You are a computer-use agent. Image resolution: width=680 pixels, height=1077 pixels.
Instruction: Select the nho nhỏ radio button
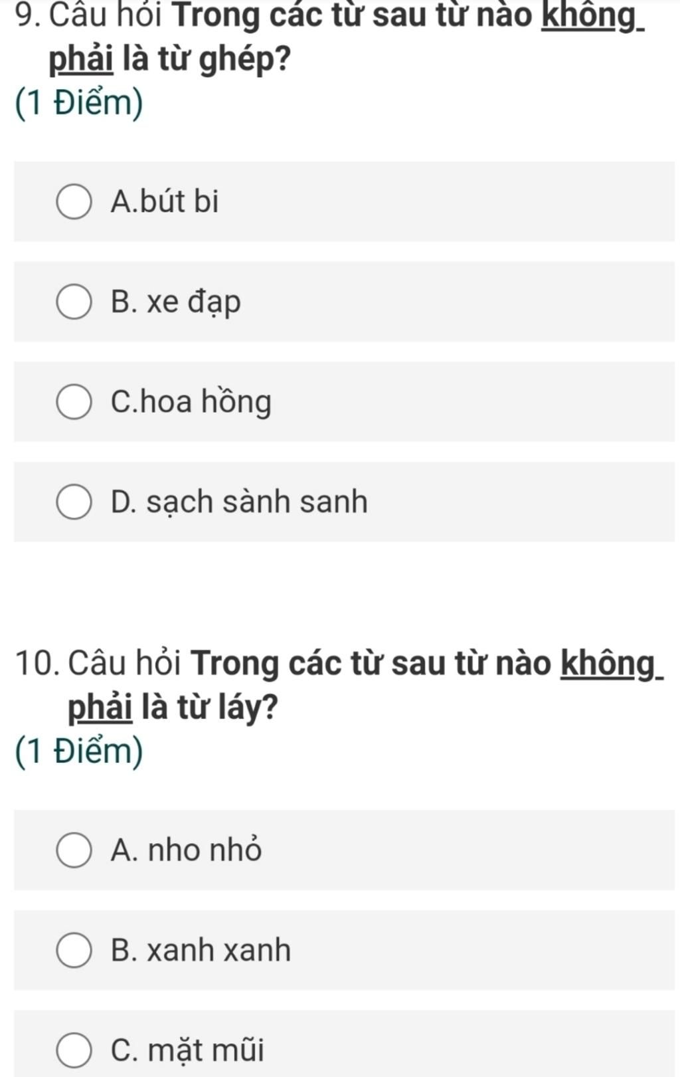[x=74, y=850]
